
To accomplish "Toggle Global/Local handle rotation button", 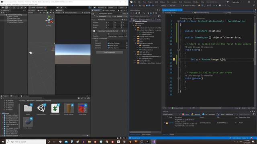I will click(x=39, y=8).
